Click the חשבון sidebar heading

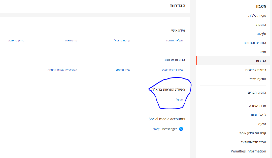point(261,6)
